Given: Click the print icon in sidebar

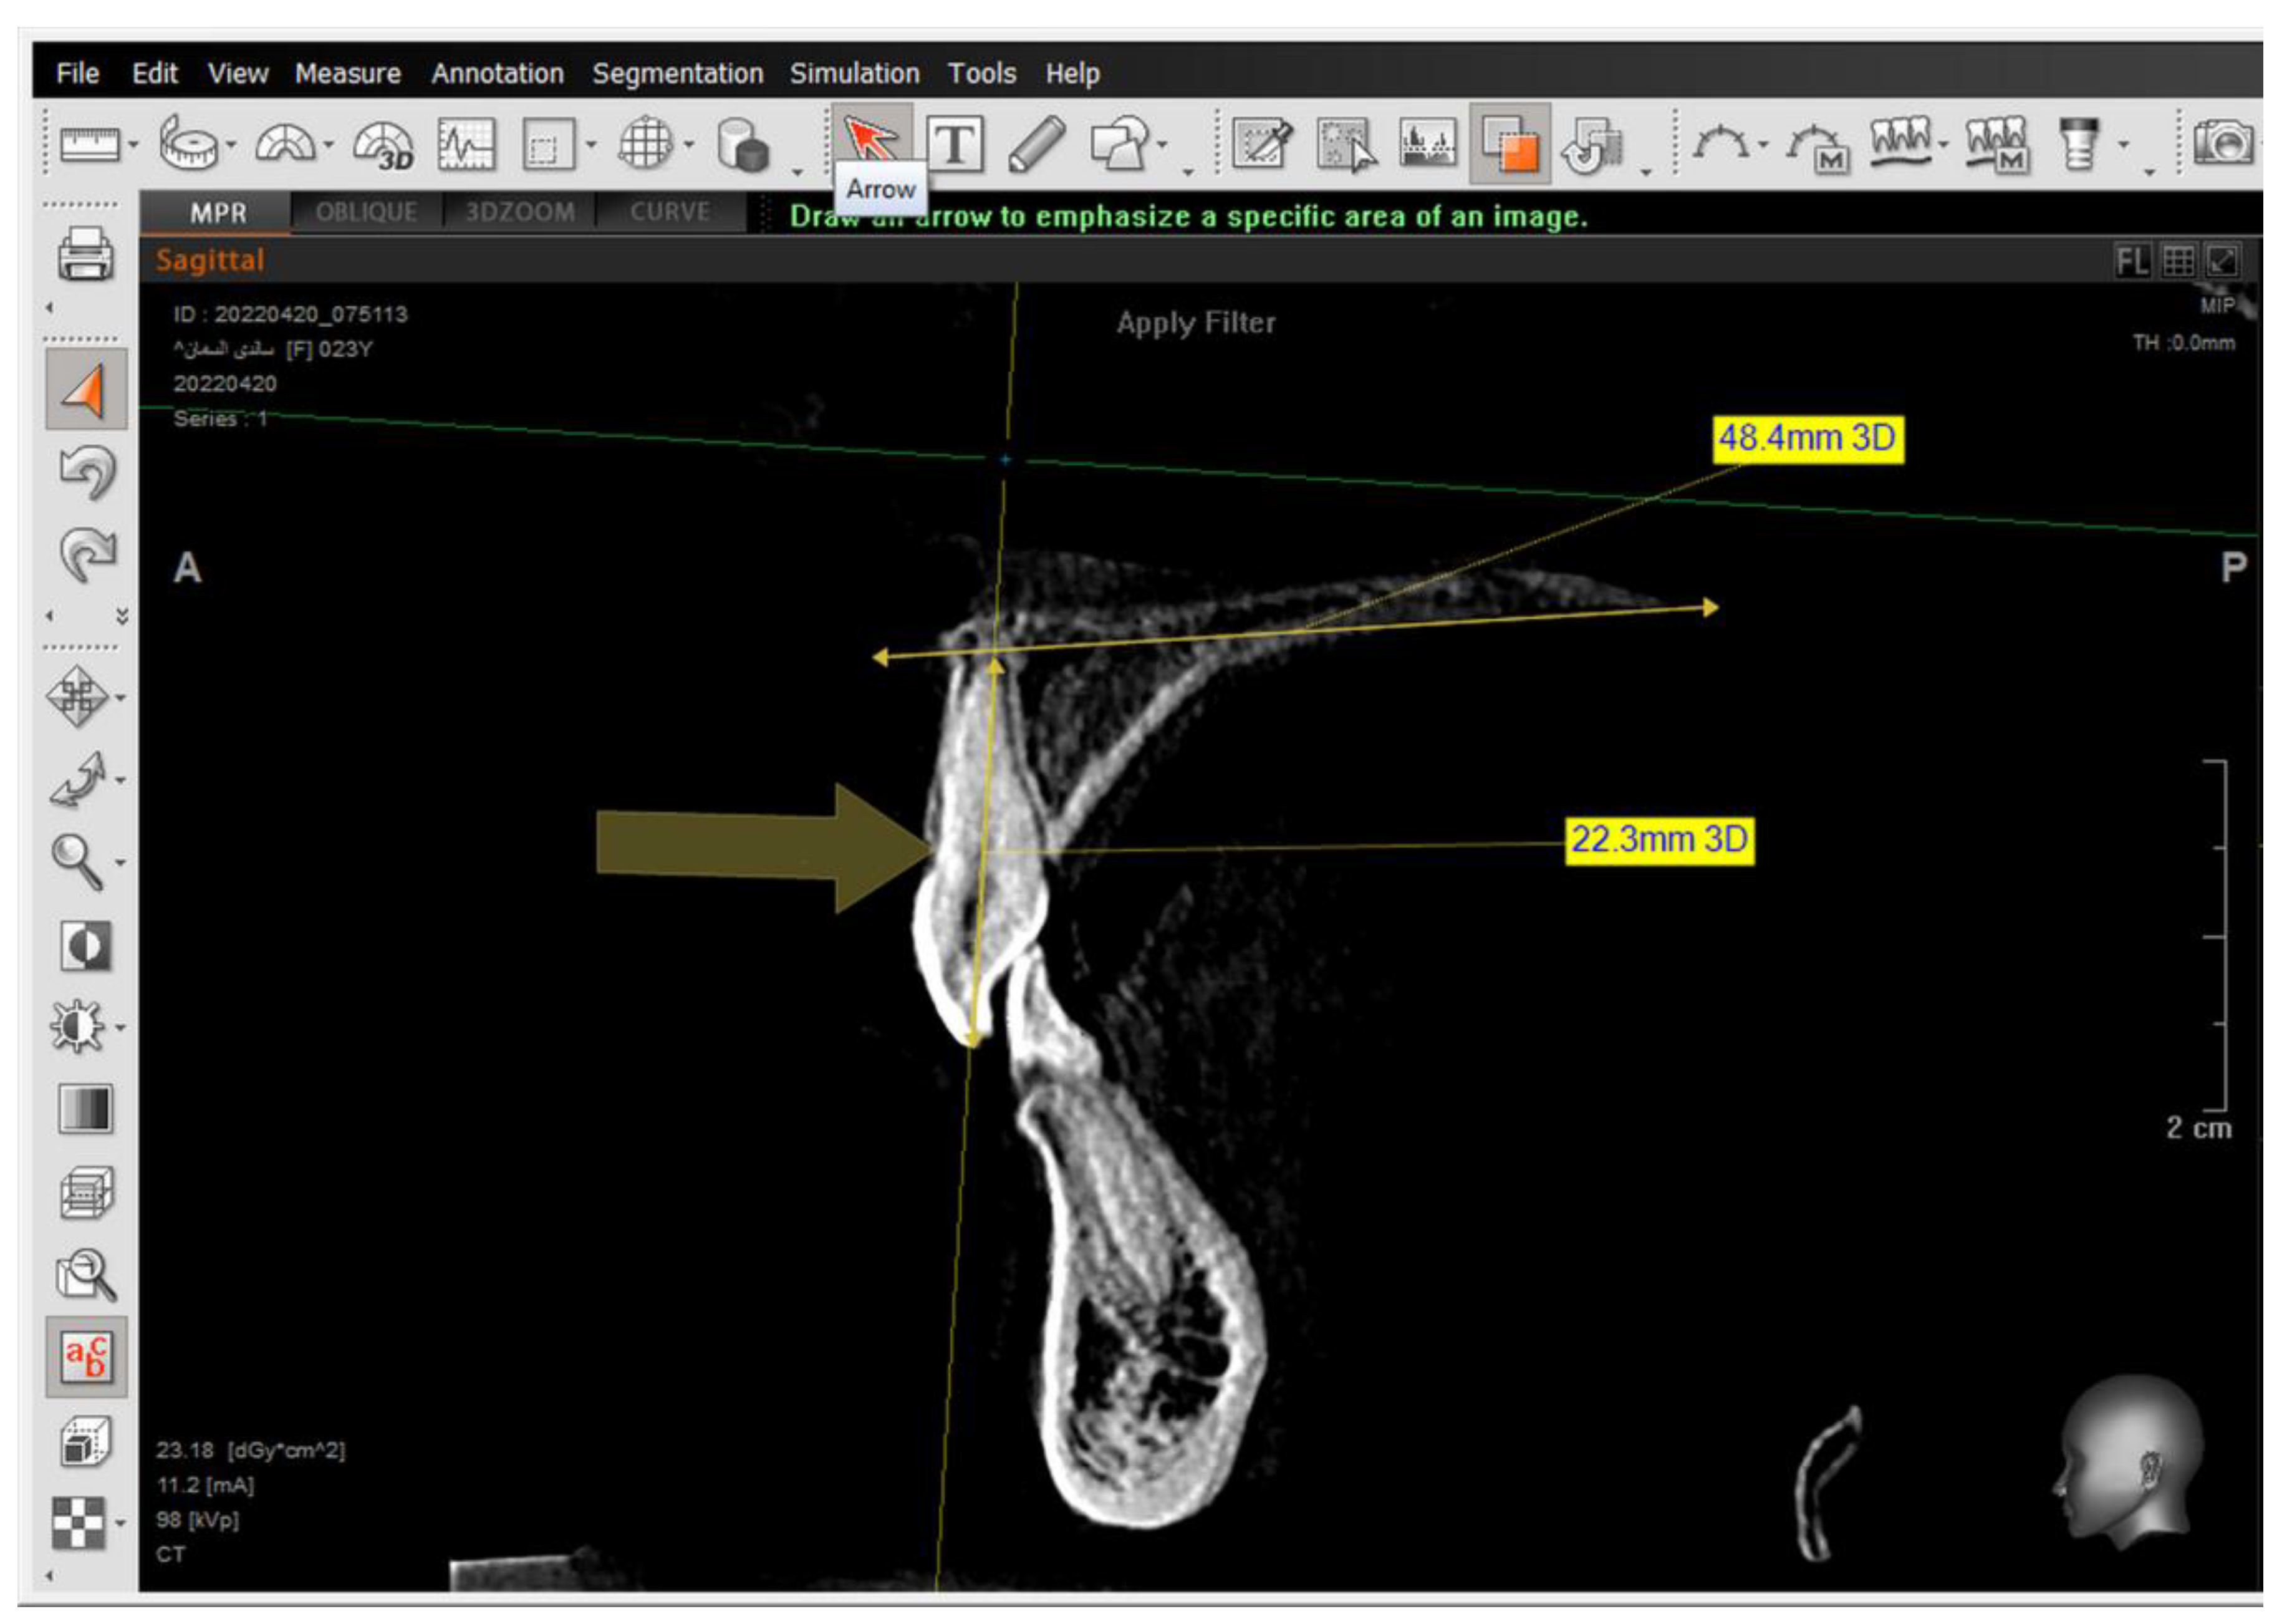Looking at the screenshot, I should point(85,254).
